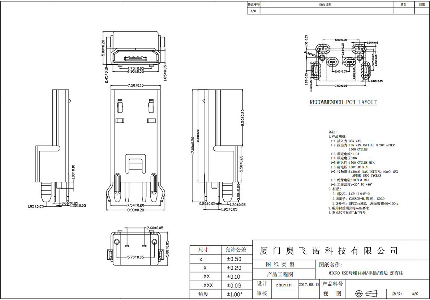Click the RECOMMENDED PCB LAYOUT label
The image size is (430, 300).
point(343,102)
